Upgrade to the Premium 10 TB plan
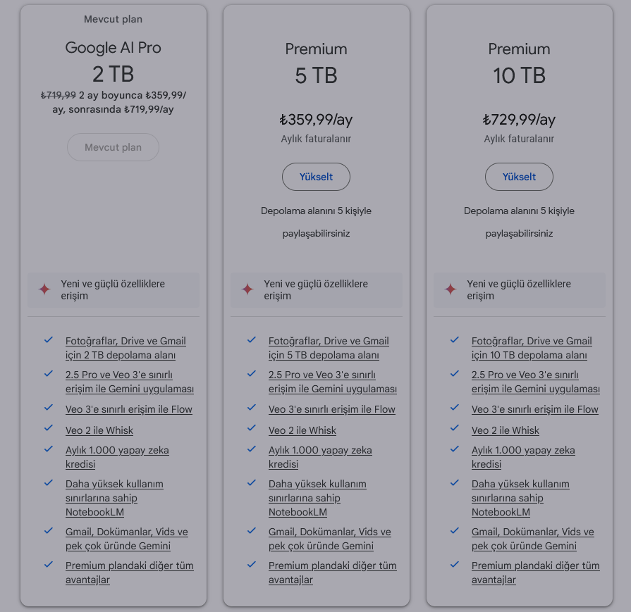This screenshot has width=631, height=612. (x=519, y=177)
